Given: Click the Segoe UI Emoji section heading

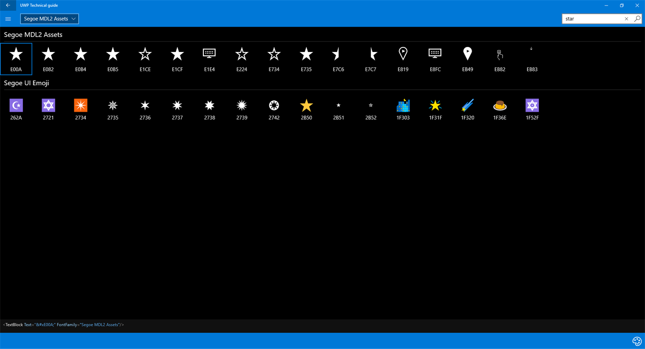Looking at the screenshot, I should point(27,83).
